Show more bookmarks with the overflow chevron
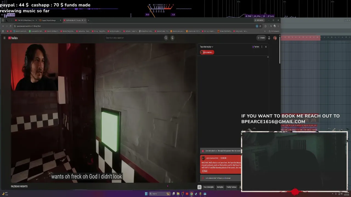This screenshot has width=351, height=197. [265, 31]
